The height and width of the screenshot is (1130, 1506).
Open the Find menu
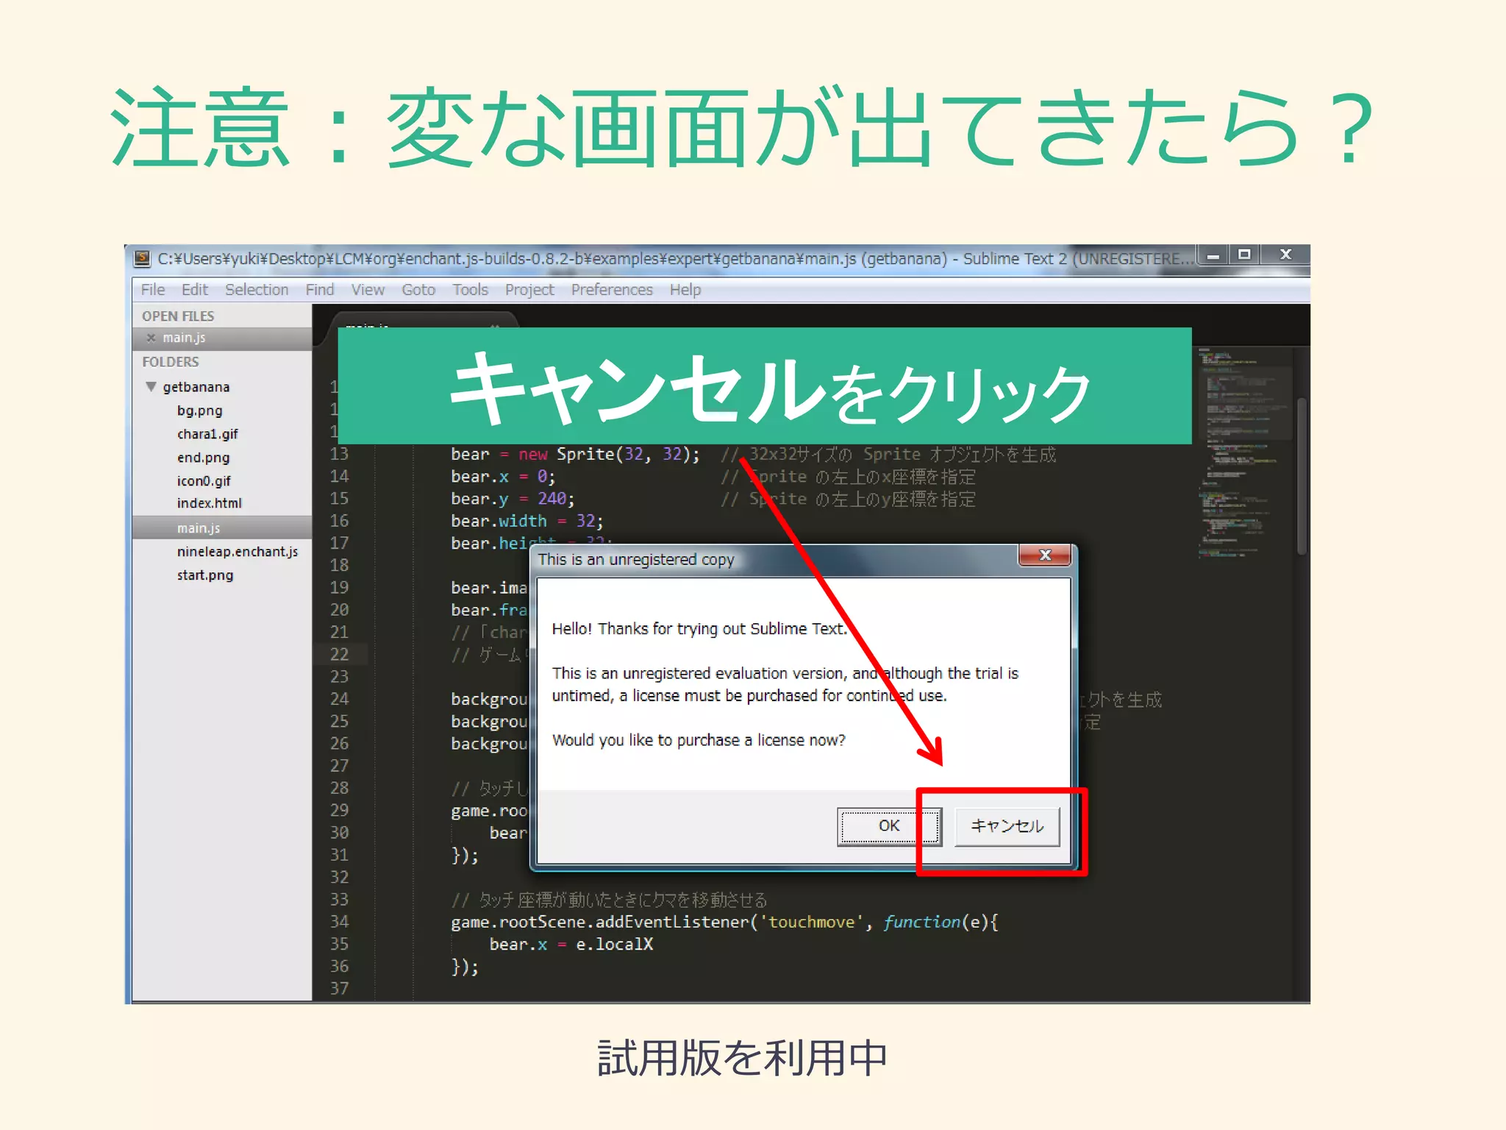coord(320,290)
